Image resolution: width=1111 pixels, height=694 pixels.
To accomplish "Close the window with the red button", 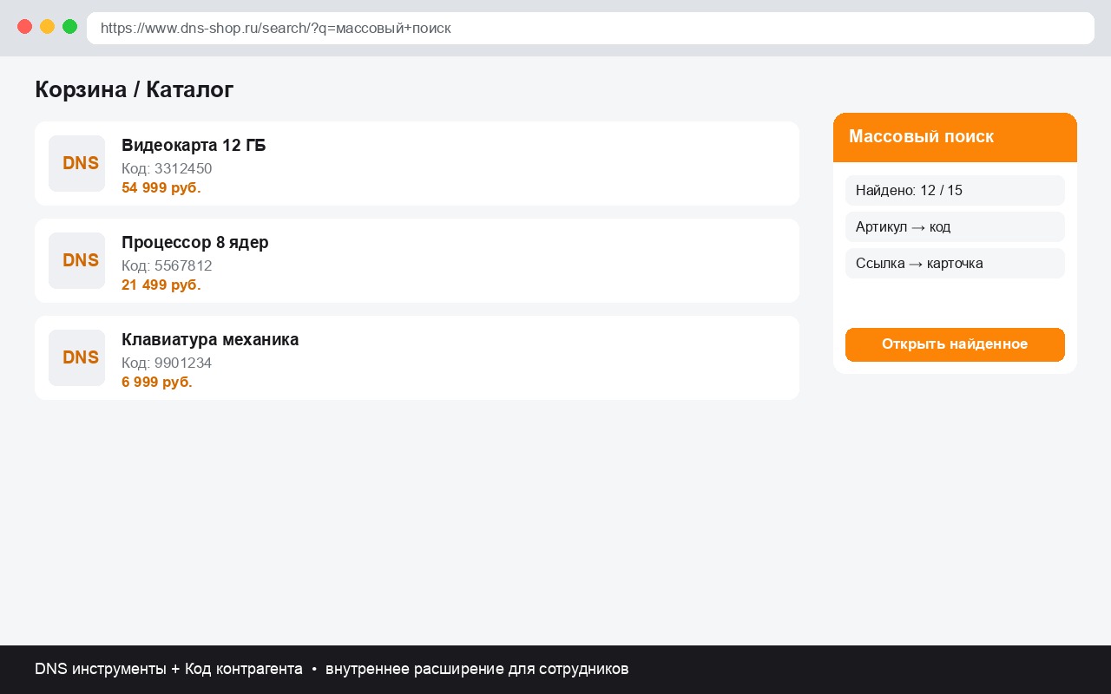I will [x=25, y=26].
